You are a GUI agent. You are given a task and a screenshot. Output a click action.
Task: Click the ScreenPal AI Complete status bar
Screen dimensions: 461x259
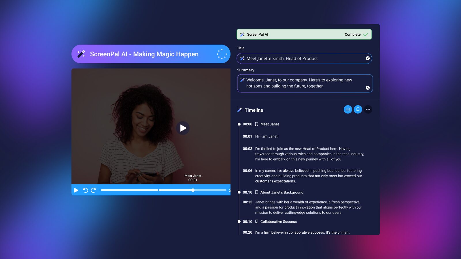click(x=304, y=34)
